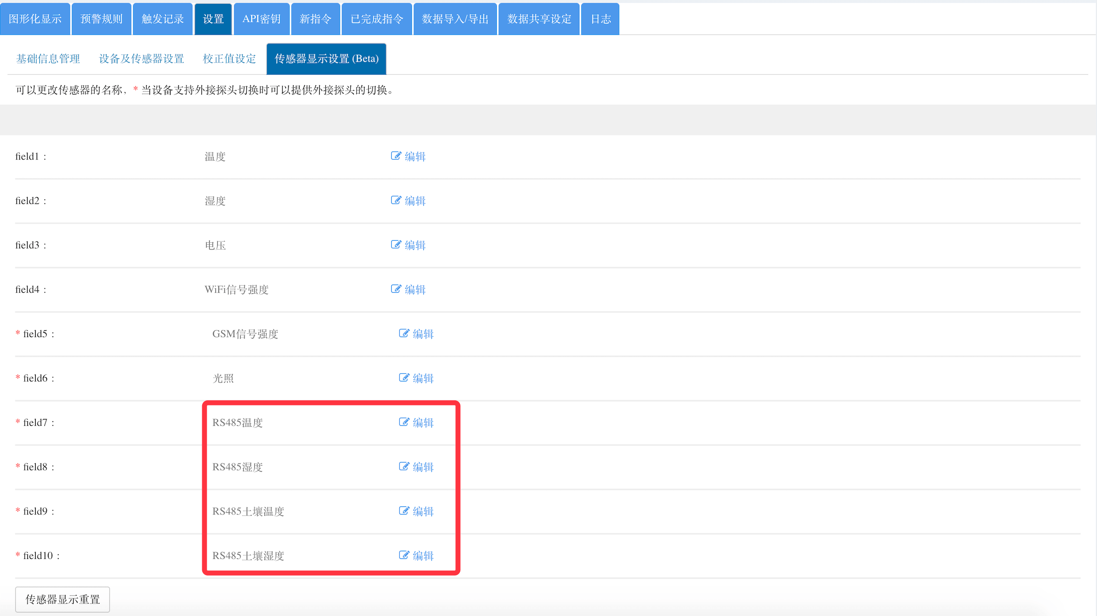The height and width of the screenshot is (616, 1097).
Task: Click the edit pencil icon for field5
Action: (x=404, y=333)
